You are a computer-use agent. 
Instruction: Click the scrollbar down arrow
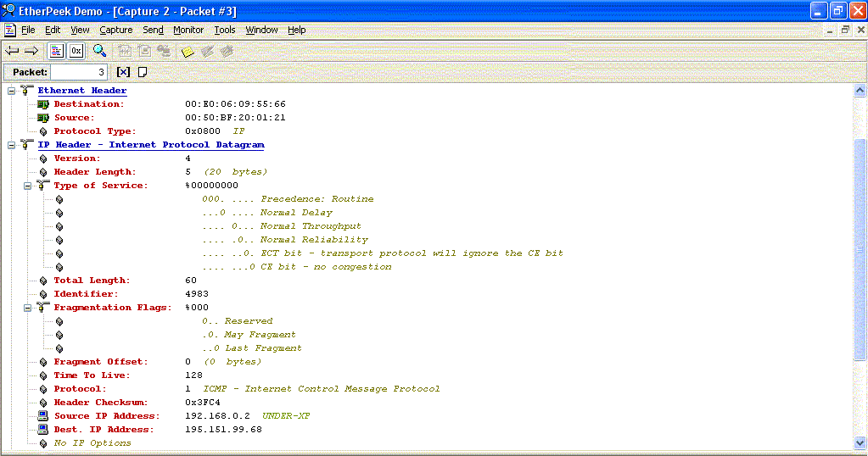(860, 442)
